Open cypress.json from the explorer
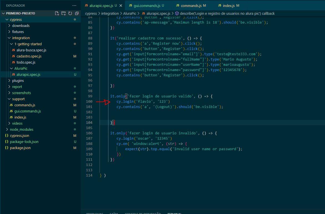 coord(19,135)
